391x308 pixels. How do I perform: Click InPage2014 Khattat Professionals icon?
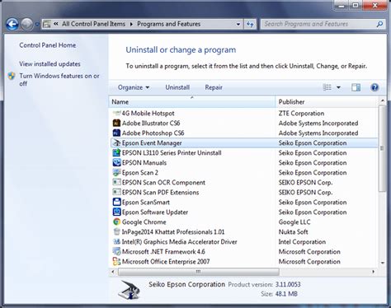pyautogui.click(x=116, y=231)
